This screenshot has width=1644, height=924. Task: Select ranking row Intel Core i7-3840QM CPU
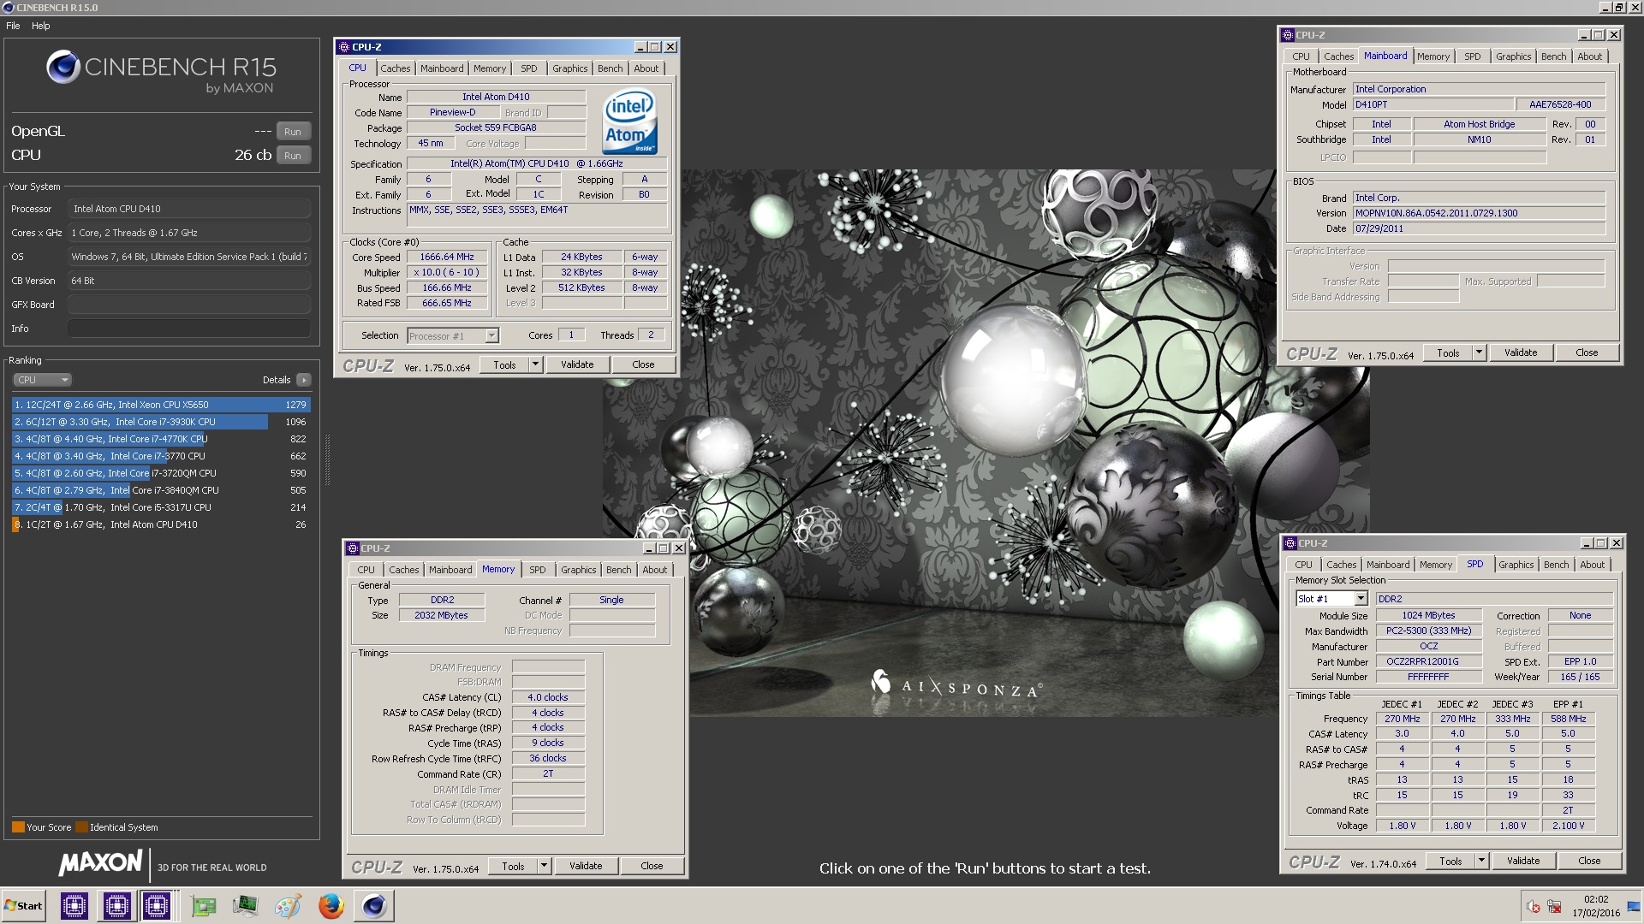pyautogui.click(x=161, y=490)
